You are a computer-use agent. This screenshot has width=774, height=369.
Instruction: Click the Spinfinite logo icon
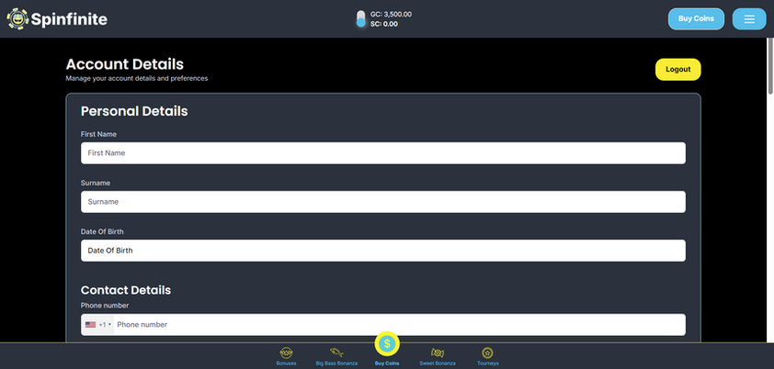coord(17,18)
